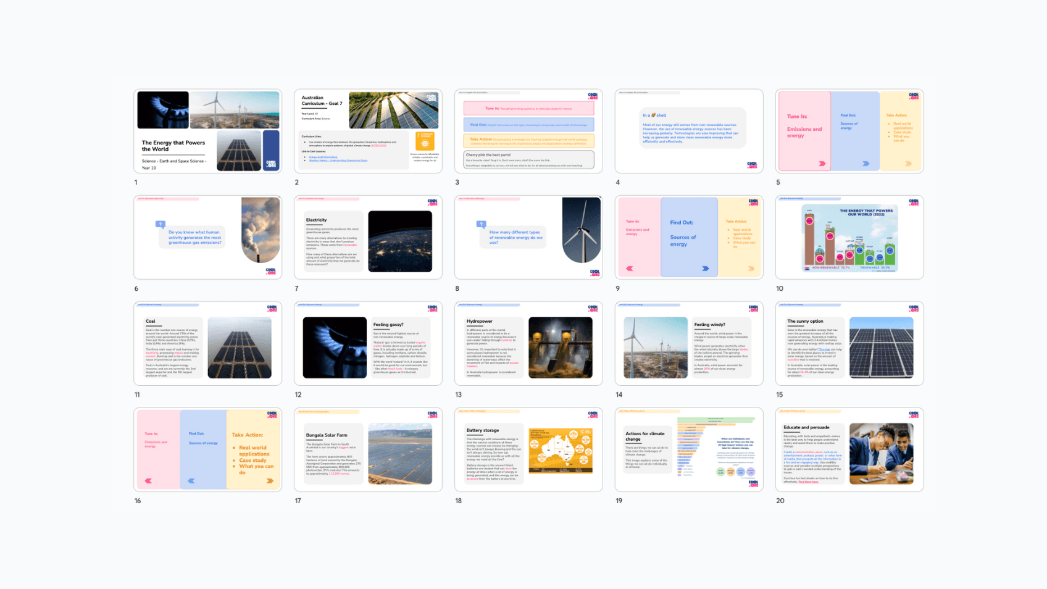Click pink forward arrow on slide 5
Screen dimensions: 1047x589
pyautogui.click(x=822, y=164)
